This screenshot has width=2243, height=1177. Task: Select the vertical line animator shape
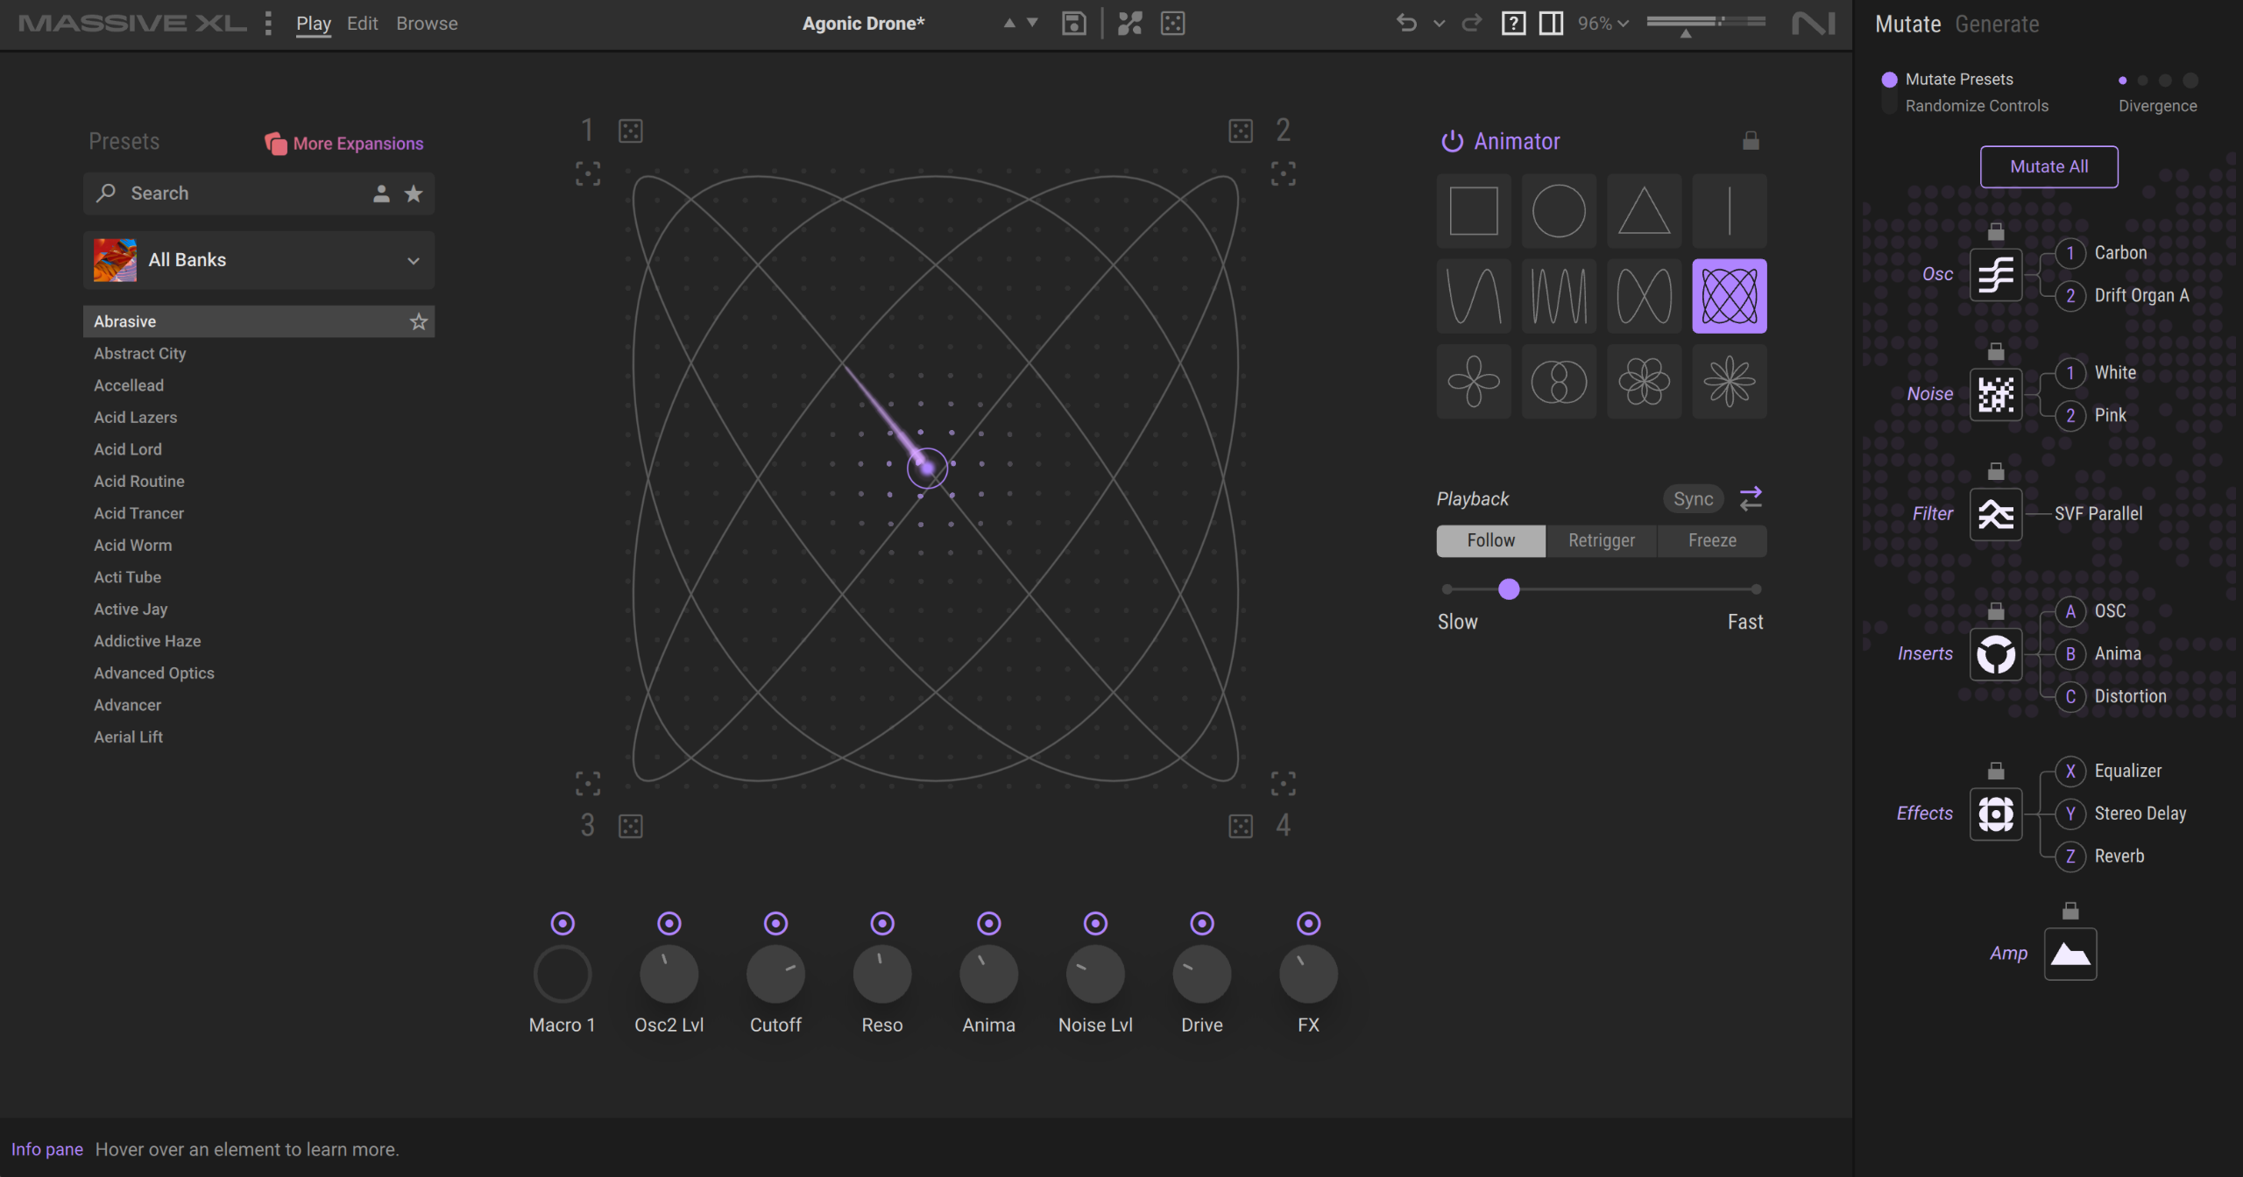coord(1729,211)
